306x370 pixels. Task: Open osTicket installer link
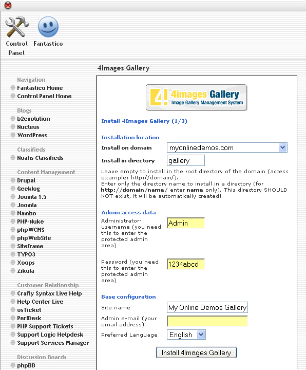(x=29, y=310)
